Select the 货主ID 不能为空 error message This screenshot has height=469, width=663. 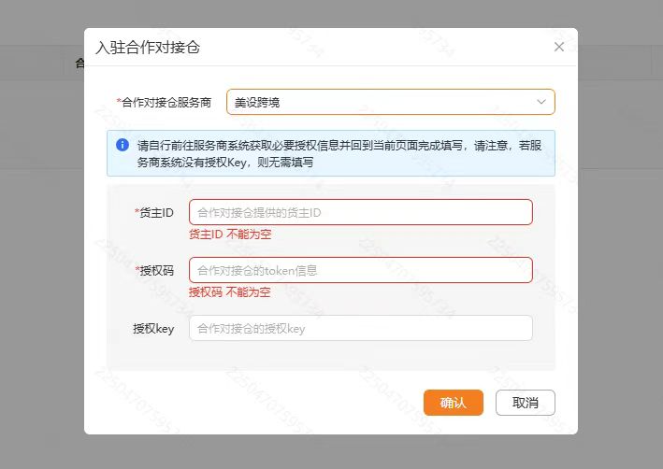[230, 234]
